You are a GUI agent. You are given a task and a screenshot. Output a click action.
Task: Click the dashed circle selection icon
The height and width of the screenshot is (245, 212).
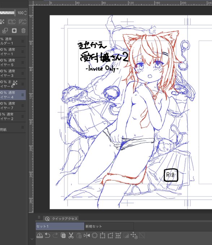tap(95, 235)
